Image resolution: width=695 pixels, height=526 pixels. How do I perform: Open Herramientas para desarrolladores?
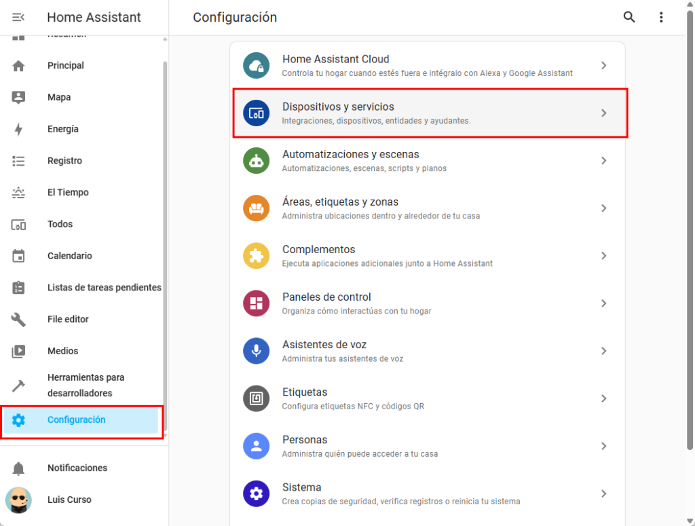pyautogui.click(x=86, y=385)
